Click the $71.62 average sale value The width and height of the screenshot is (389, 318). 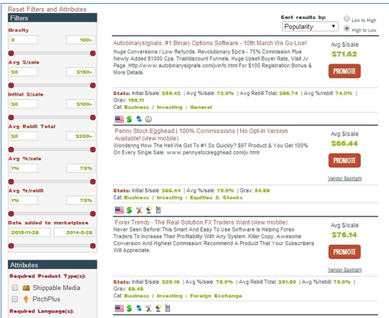point(344,54)
